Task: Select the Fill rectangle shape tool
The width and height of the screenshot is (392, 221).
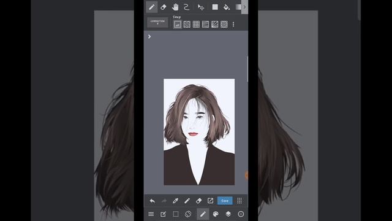Action: [215, 7]
